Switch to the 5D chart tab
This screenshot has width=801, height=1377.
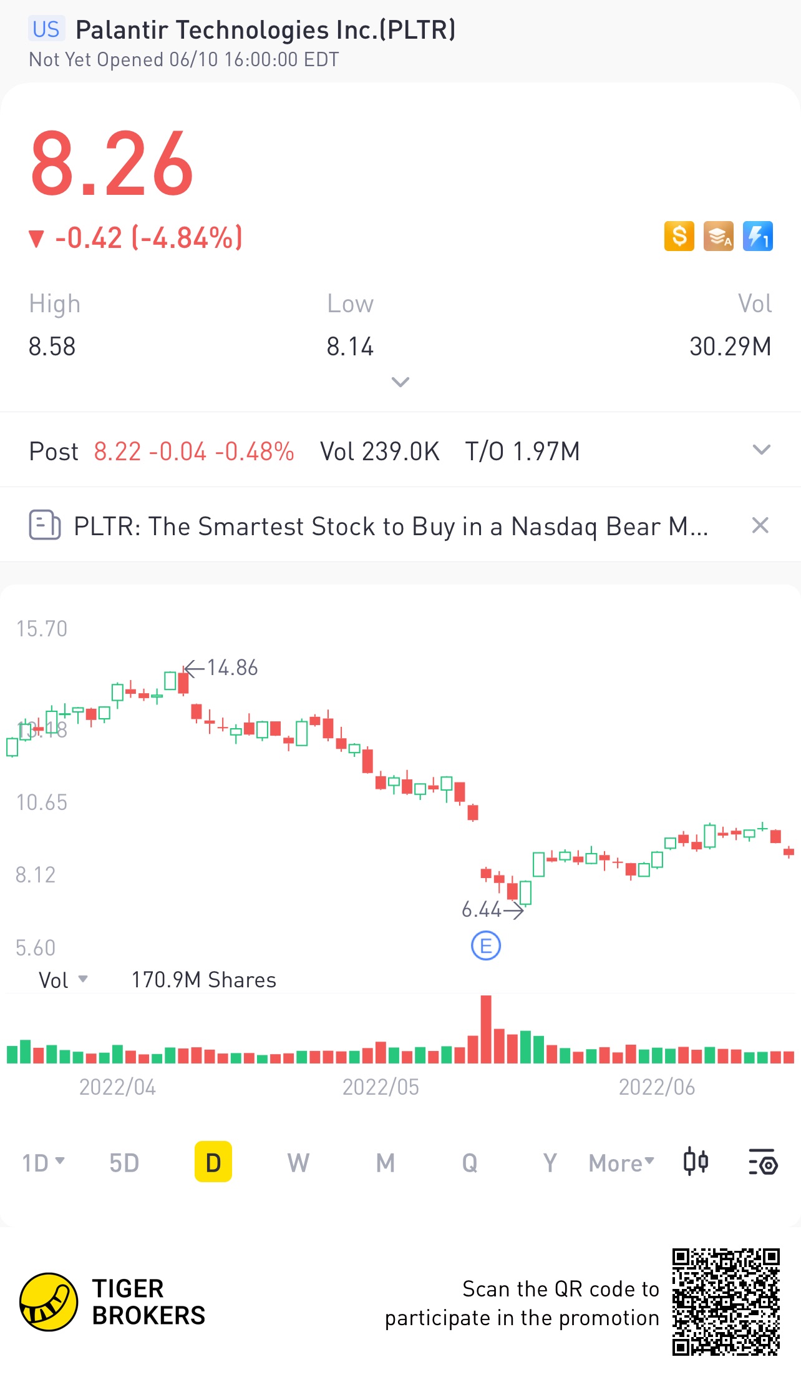pyautogui.click(x=124, y=1163)
